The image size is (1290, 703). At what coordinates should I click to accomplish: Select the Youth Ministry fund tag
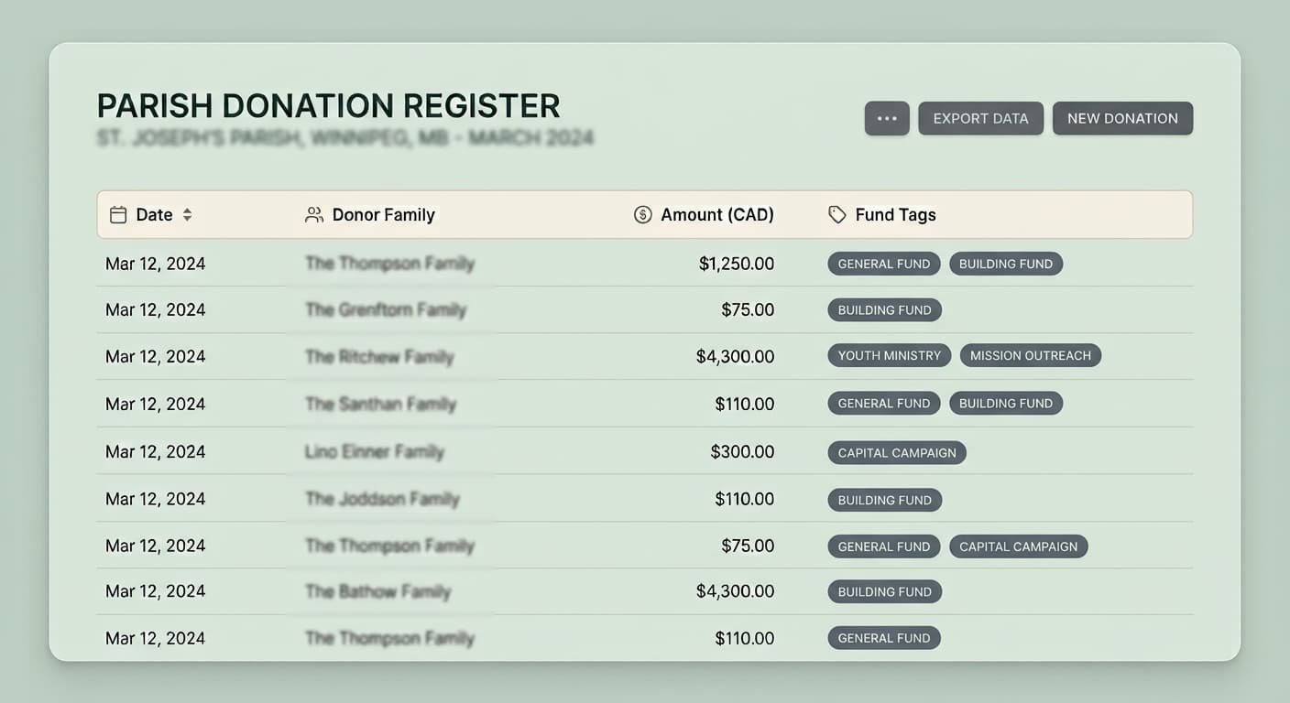[890, 356]
